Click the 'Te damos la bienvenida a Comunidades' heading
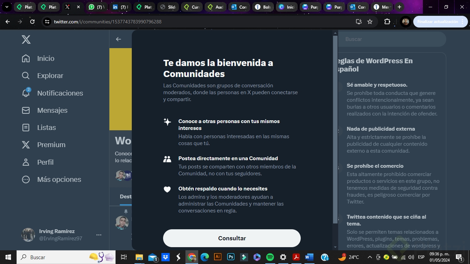Screen dimensions: 470x264 218,68
